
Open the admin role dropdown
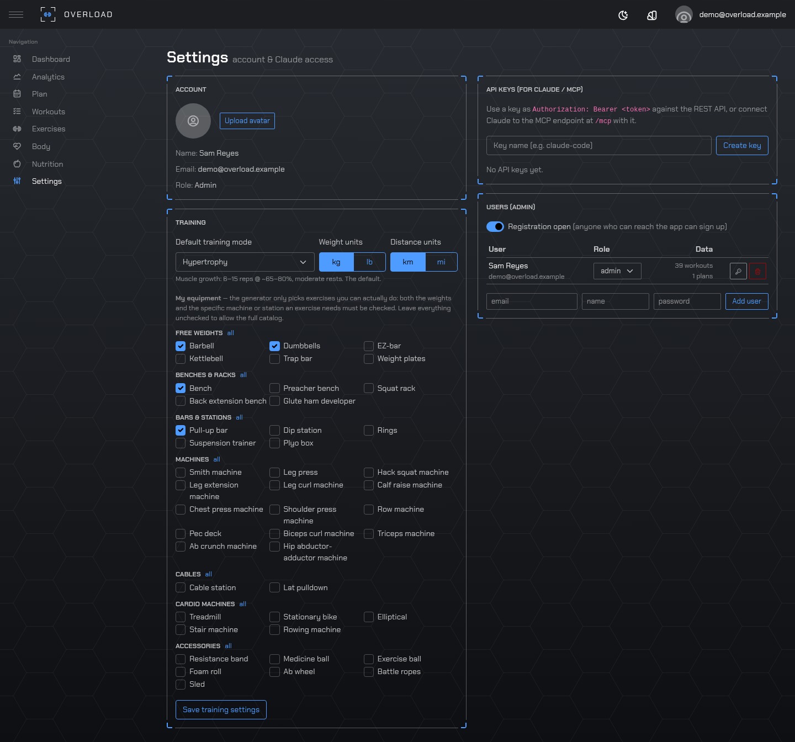click(617, 271)
